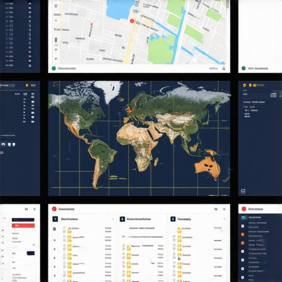Click dark navy bar above the red button

[x=23, y=220]
